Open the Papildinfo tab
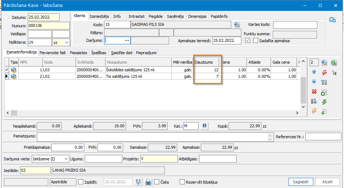 pos(219,16)
